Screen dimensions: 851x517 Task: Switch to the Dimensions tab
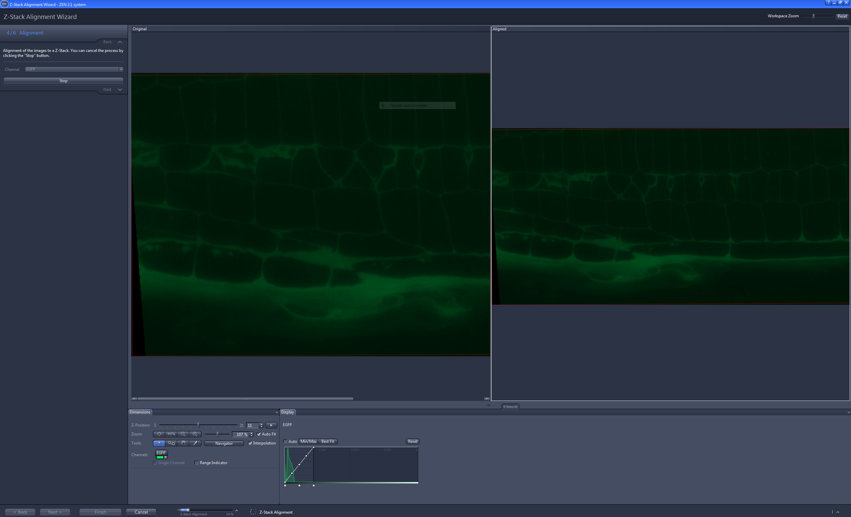pyautogui.click(x=140, y=412)
